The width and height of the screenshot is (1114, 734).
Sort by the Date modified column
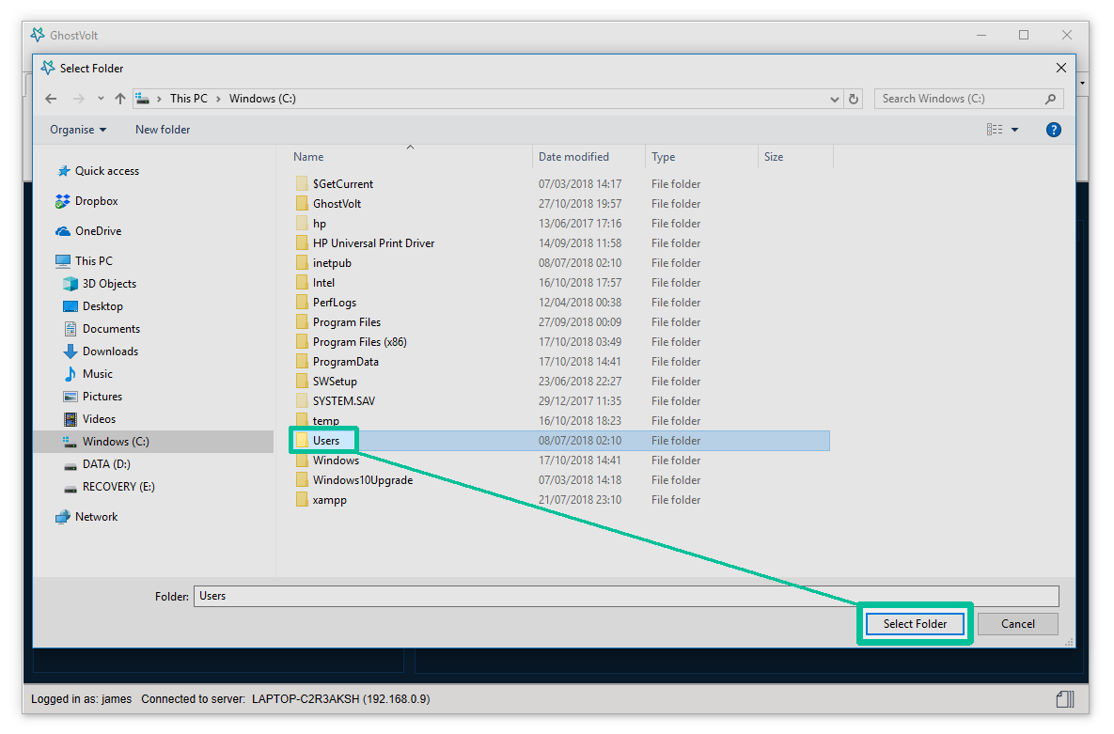point(573,157)
